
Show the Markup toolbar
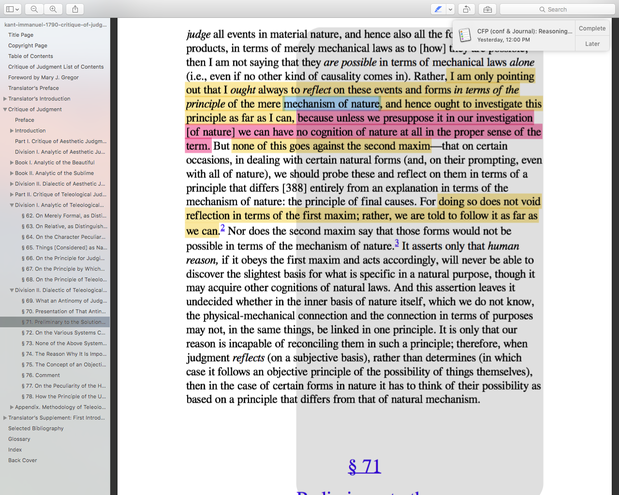pos(487,9)
